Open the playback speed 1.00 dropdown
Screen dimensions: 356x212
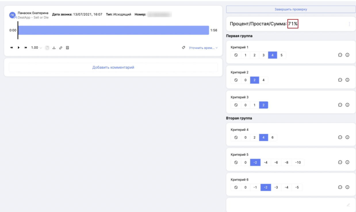pos(36,48)
